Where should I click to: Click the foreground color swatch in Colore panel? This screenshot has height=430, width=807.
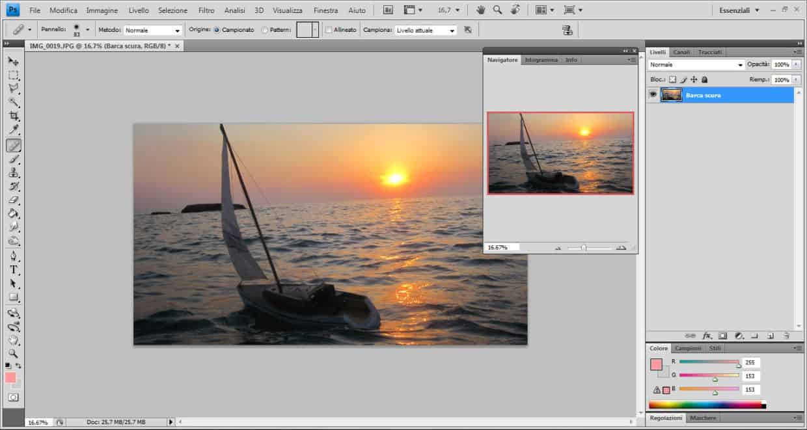(656, 365)
